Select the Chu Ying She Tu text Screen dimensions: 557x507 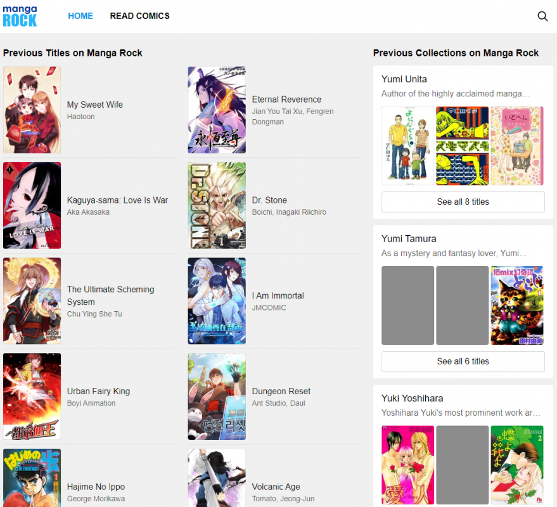coord(94,314)
